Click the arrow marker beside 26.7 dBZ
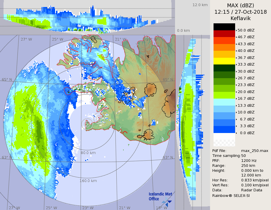Screen dimensions: 271x210 pos(236,78)
